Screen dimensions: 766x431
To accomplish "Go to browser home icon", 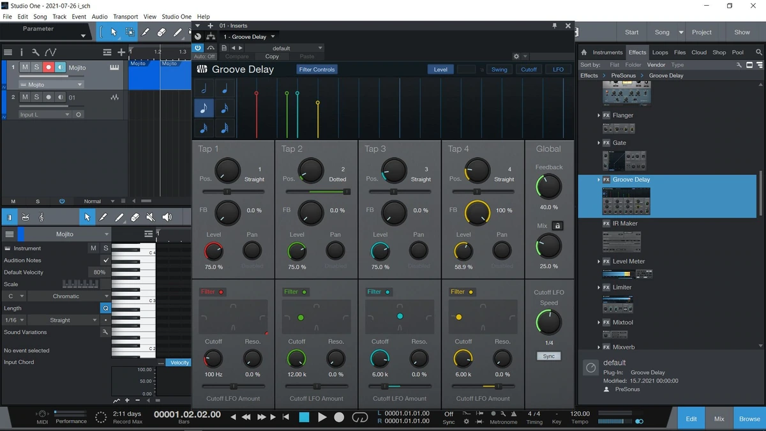I will click(x=583, y=52).
